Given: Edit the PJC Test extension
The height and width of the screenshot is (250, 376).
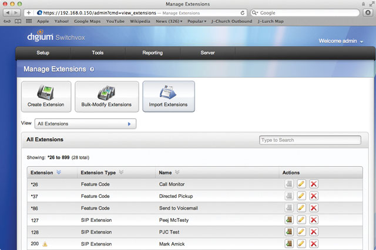Looking at the screenshot, I should point(301,232).
